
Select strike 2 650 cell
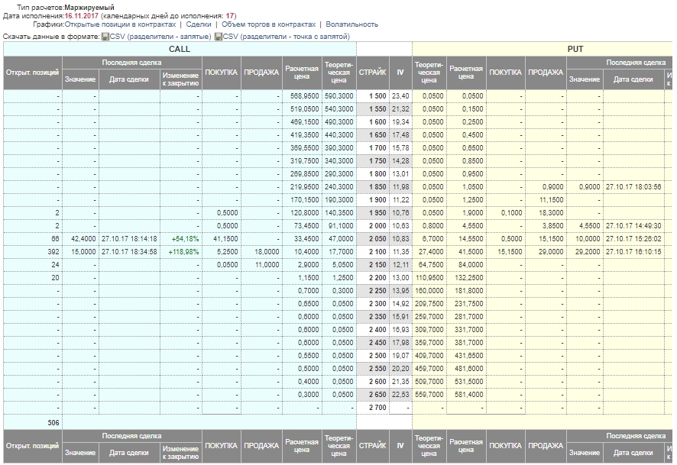[373, 394]
